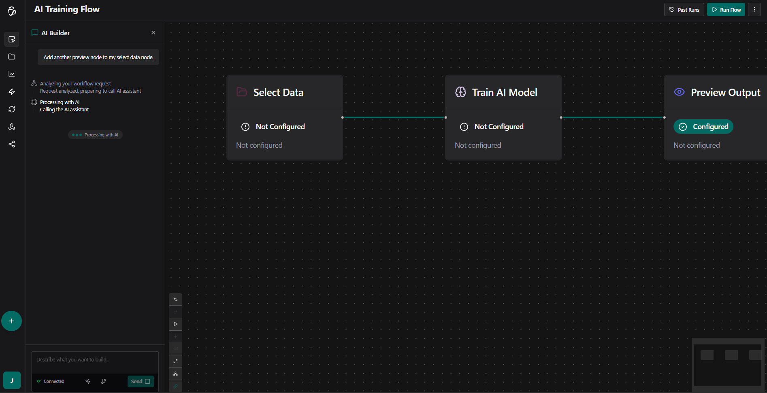Click the auto-layout hierarchy canvas icon
767x393 pixels.
pyautogui.click(x=175, y=374)
